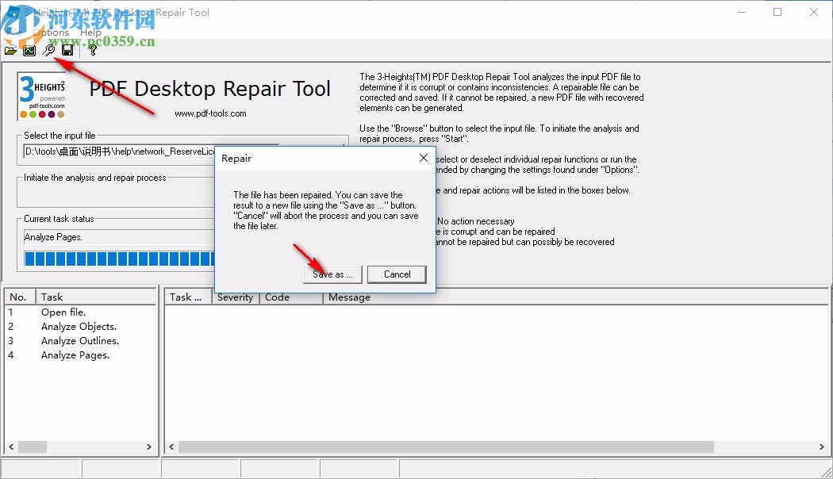Click the Save as button in the Repair dialog

[x=332, y=274]
